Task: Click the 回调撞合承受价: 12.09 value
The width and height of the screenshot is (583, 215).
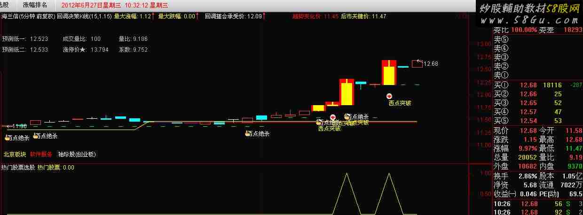Action: point(235,16)
